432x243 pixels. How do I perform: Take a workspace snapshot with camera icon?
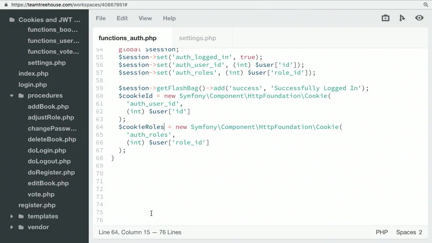click(x=385, y=18)
